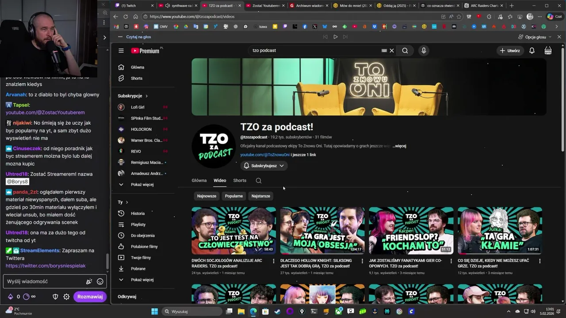The height and width of the screenshot is (318, 566).
Task: Click the browser address bar
Action: [x=292, y=16]
